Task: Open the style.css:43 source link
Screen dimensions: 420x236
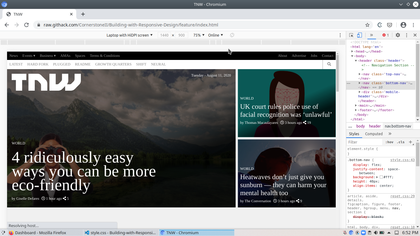Action: (402, 160)
